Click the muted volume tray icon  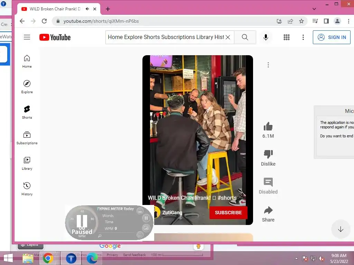coord(322,258)
